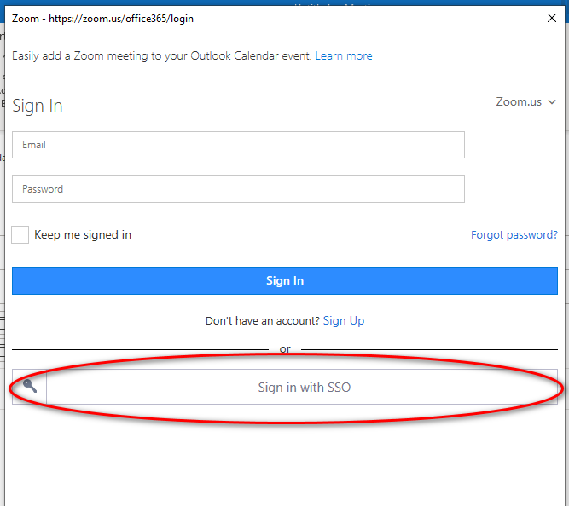Close the Zoom login dialog
This screenshot has width=569, height=506.
point(551,18)
